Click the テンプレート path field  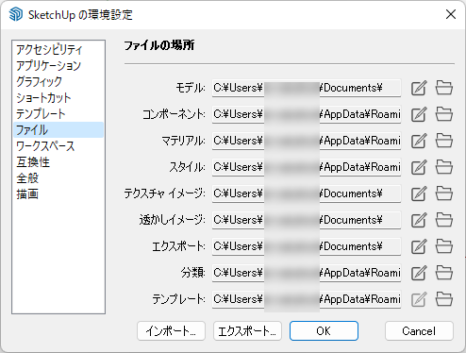(307, 299)
